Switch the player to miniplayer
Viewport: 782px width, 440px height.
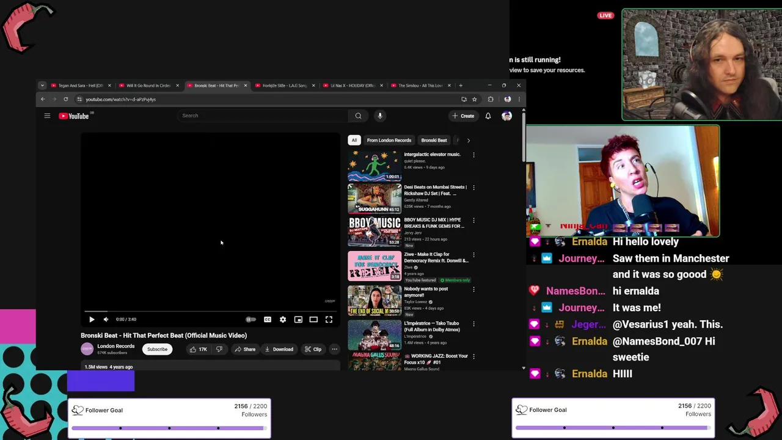(298, 319)
